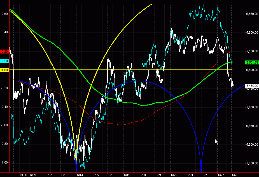This screenshot has height=177, width=259.
Task: Click the 6/22 date label
Action: 174,175
